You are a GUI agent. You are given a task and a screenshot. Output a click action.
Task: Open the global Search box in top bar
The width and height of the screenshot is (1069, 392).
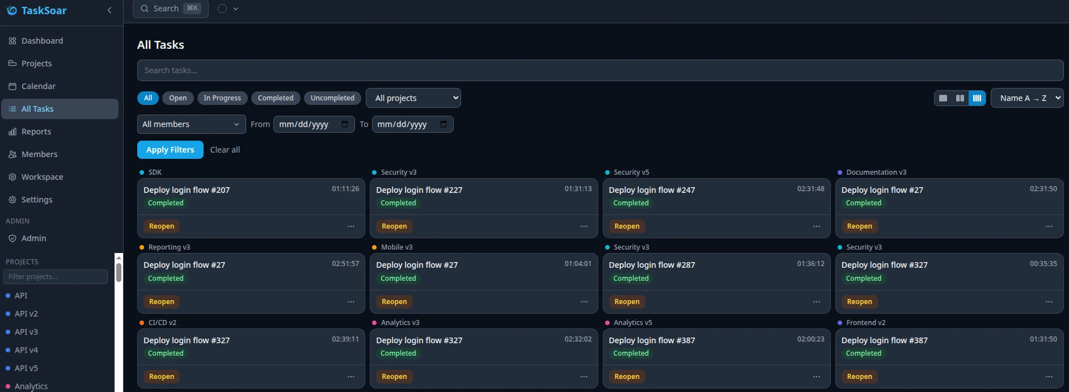(171, 9)
